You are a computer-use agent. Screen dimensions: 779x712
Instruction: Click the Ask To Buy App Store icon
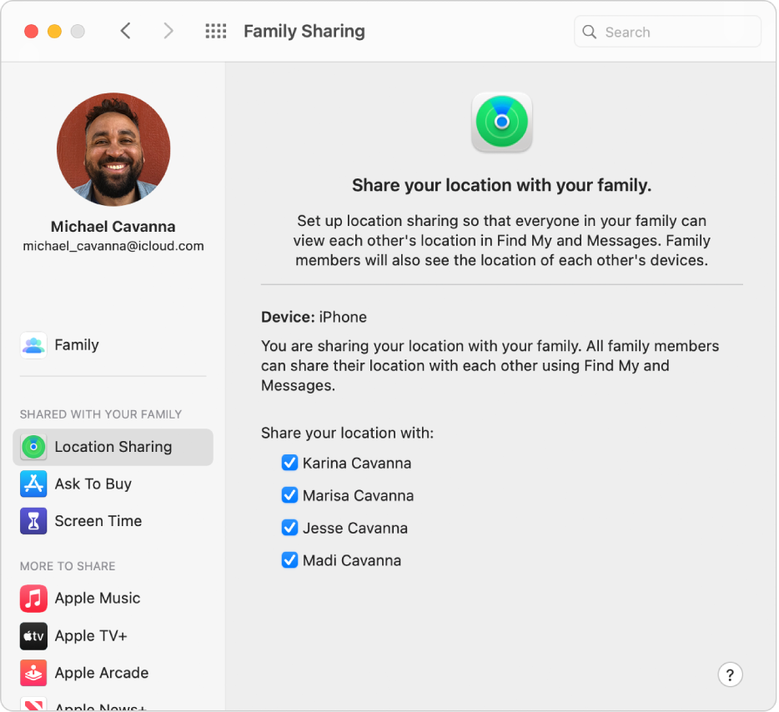(33, 484)
